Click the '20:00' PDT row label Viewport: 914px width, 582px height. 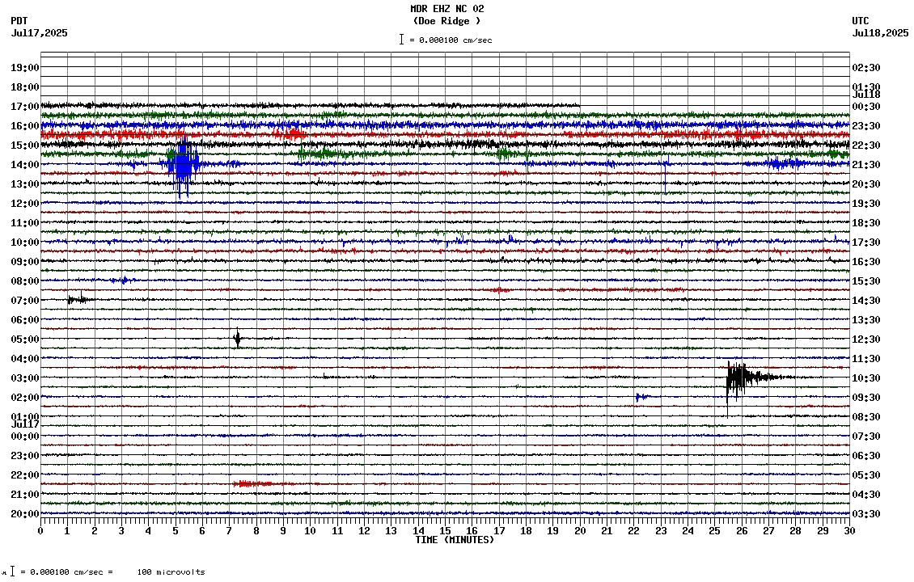click(25, 514)
